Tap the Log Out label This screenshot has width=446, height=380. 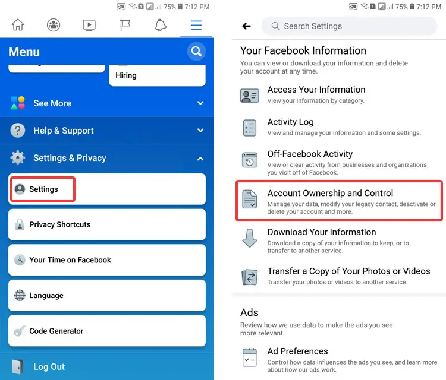[x=49, y=367]
